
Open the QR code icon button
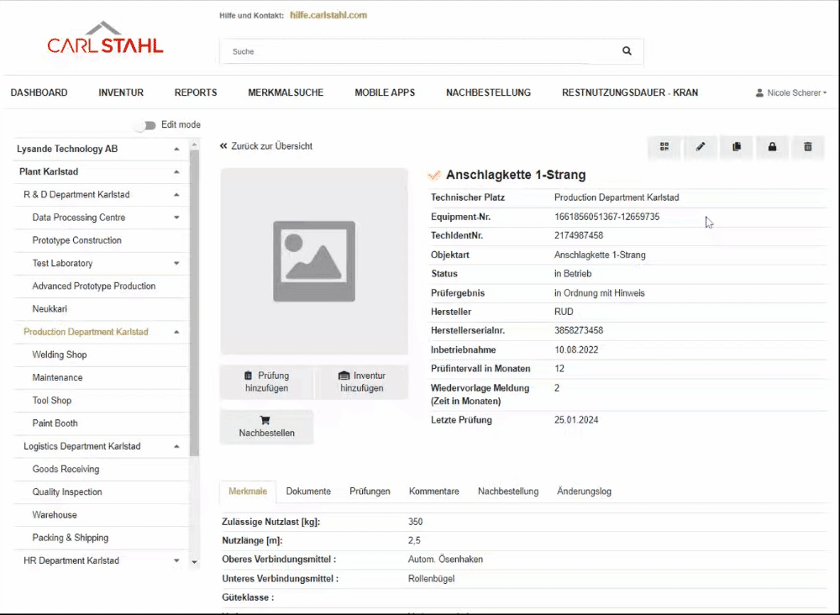tap(664, 147)
